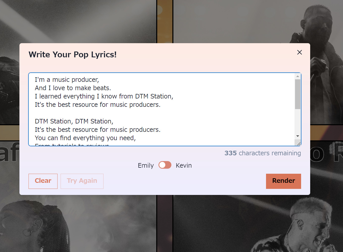The image size is (343, 252).
Task: Click the "DTM Station, DTM Station," line
Action: tap(74, 121)
